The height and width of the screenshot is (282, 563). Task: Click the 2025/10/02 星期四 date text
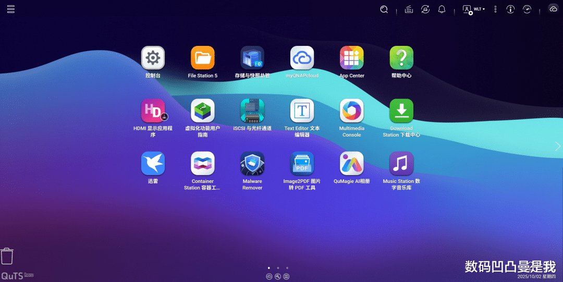coord(536,277)
